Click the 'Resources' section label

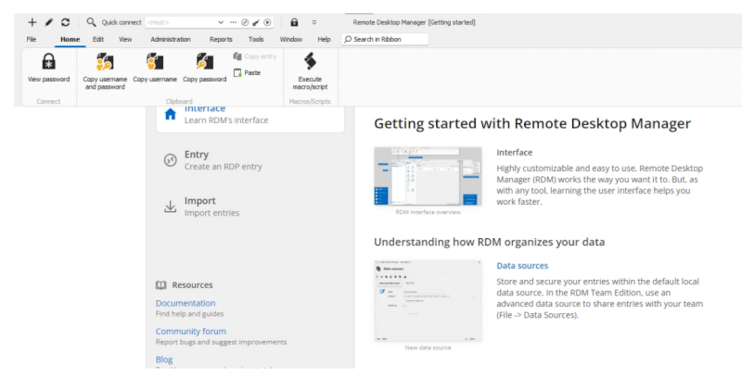(192, 285)
